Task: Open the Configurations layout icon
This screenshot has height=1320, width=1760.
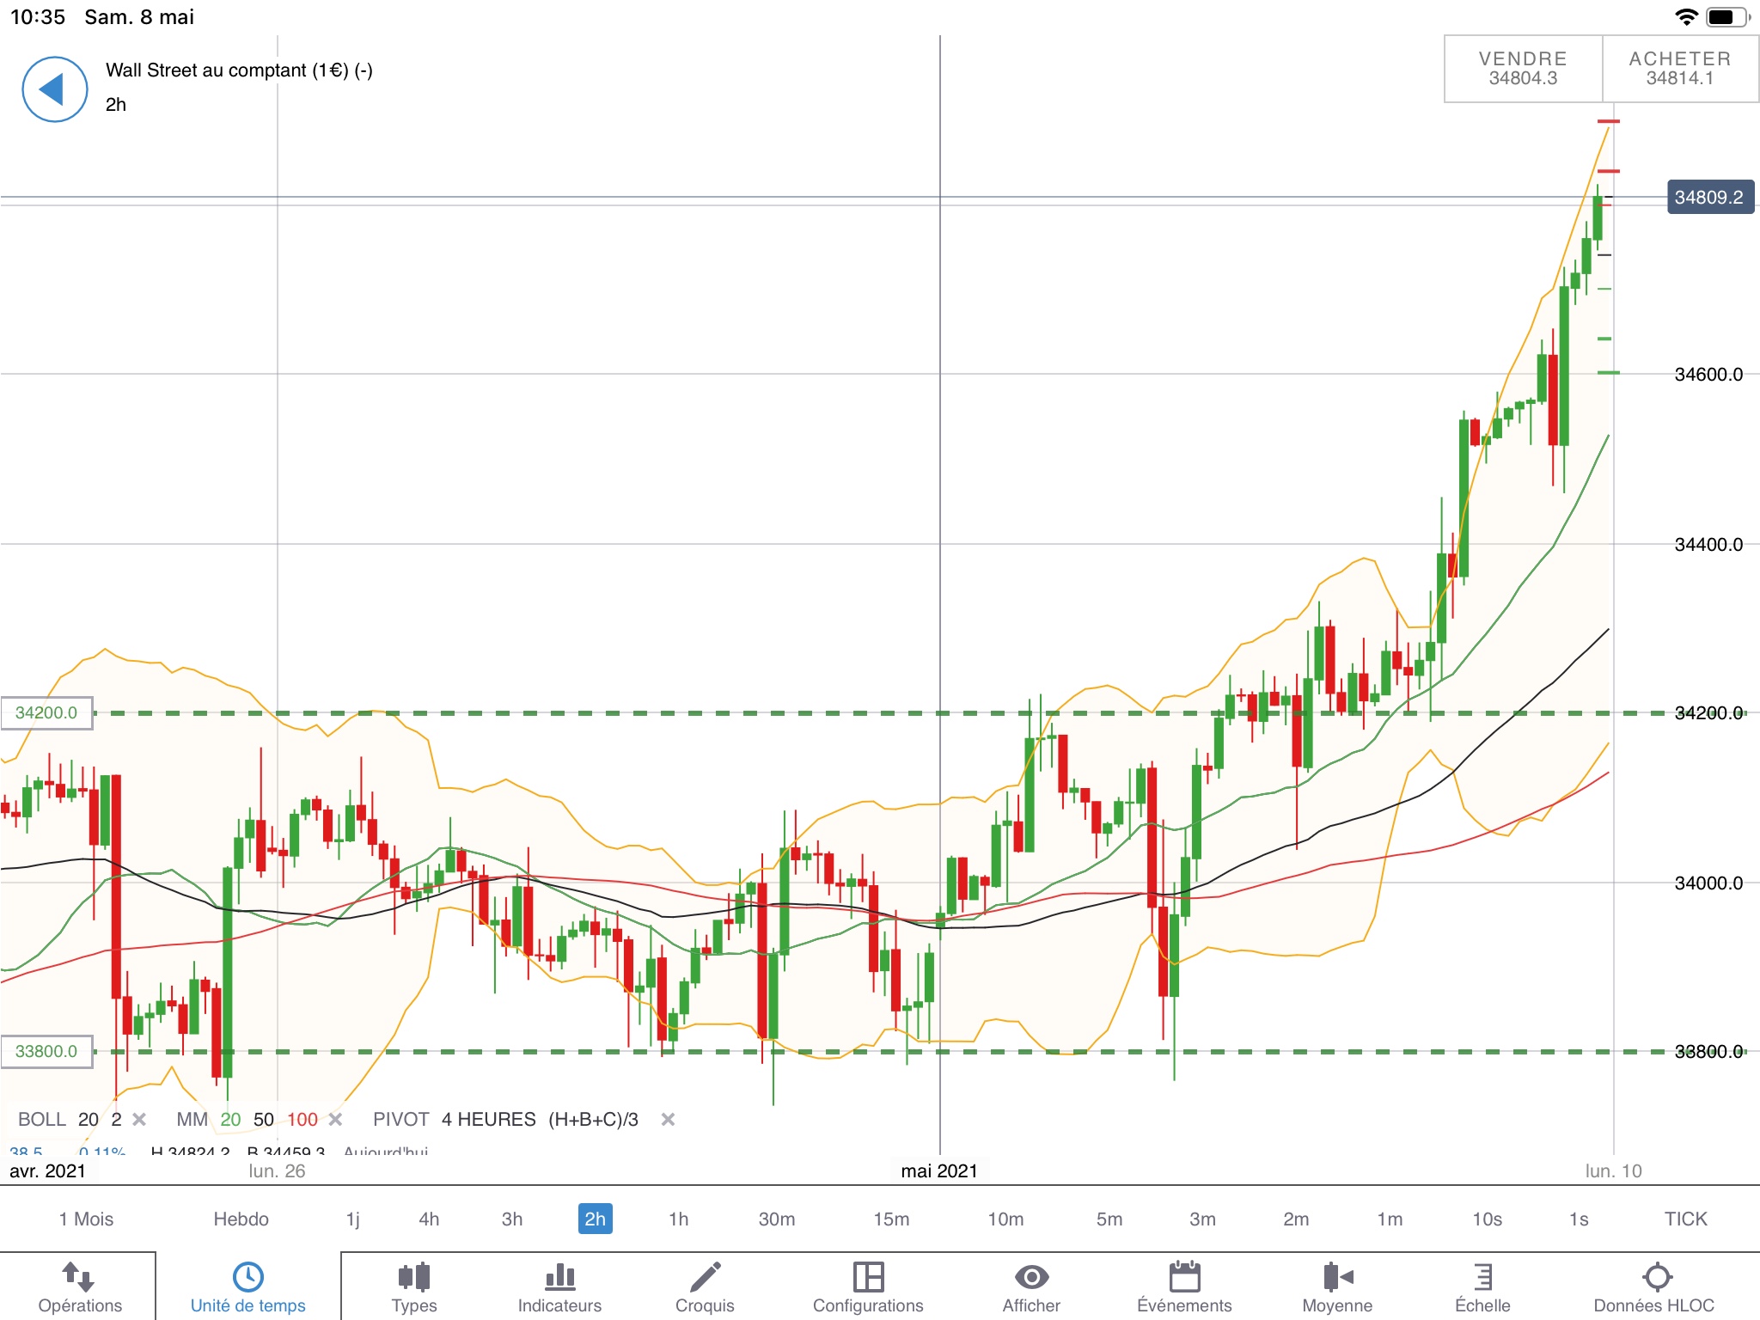Action: pyautogui.click(x=868, y=1278)
